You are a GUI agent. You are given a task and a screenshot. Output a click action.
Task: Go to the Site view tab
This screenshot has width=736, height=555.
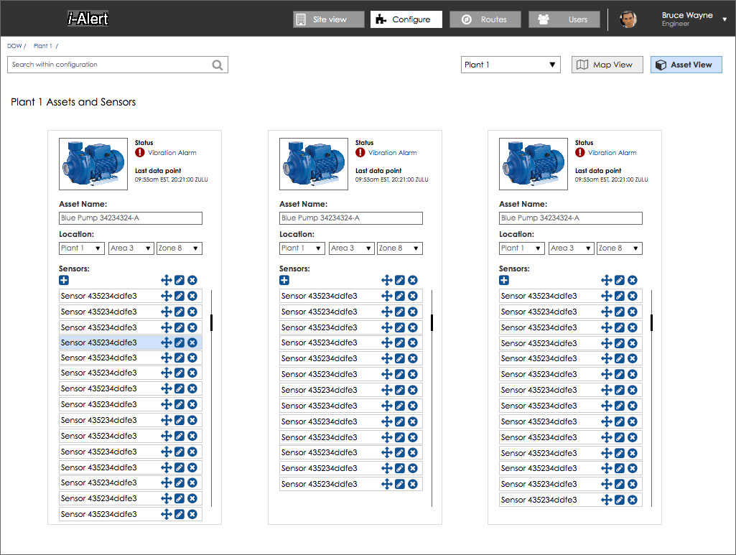pos(329,19)
